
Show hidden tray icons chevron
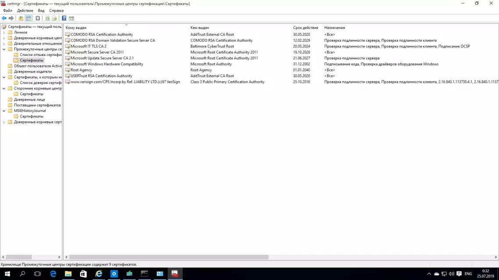[x=429, y=273]
